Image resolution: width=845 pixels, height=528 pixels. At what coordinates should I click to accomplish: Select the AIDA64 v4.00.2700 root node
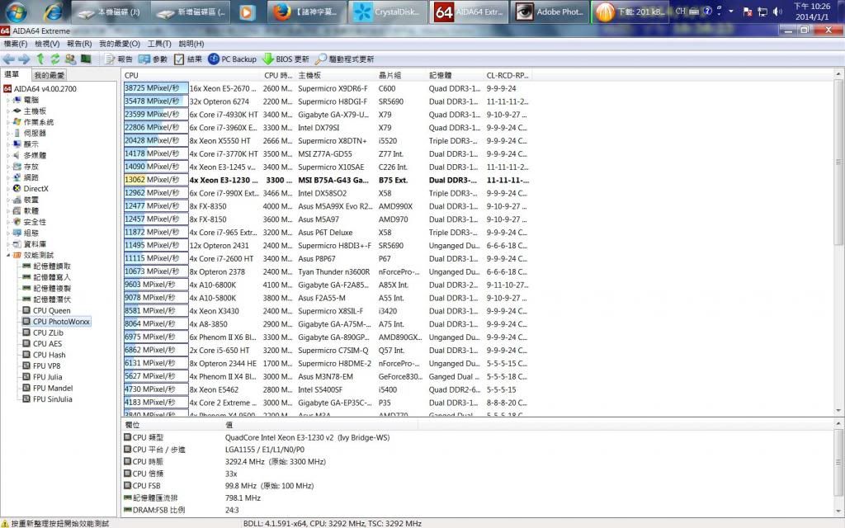[40, 89]
